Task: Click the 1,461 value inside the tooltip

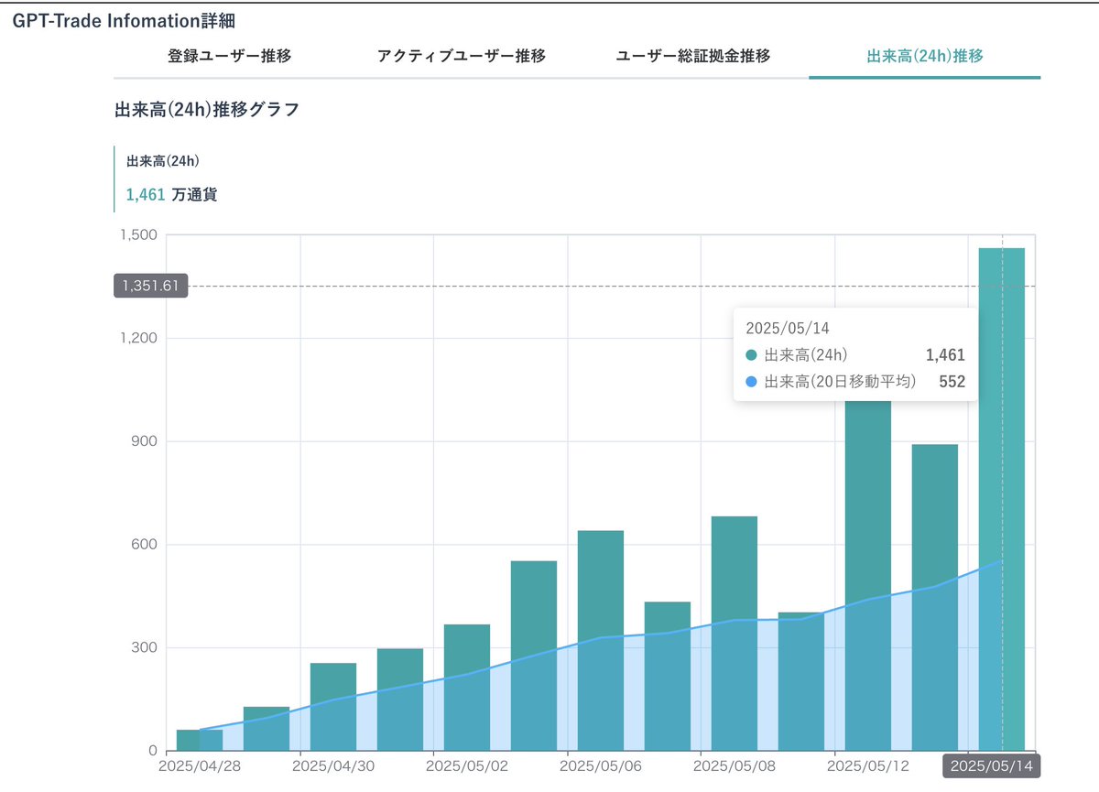Action: [946, 355]
